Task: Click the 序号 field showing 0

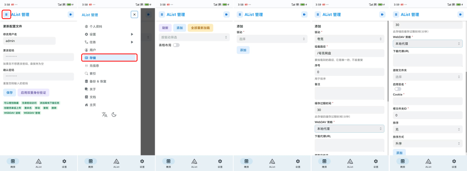Action: coord(349,72)
